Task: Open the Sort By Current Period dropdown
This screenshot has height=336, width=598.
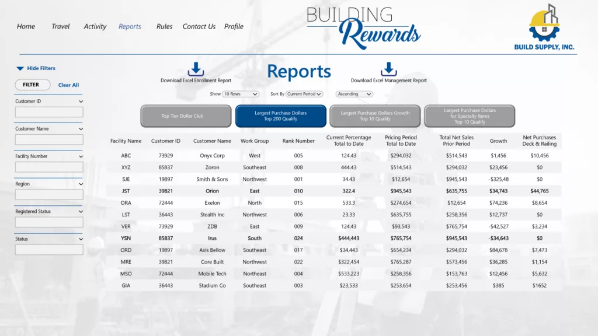Action: pyautogui.click(x=304, y=94)
